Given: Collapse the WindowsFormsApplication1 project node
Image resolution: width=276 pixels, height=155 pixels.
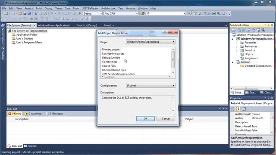Looking at the screenshot, I should [233, 39].
